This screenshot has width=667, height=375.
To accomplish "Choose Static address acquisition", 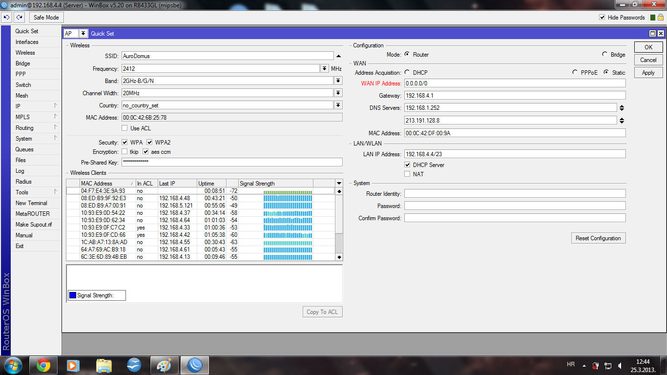I will [606, 72].
